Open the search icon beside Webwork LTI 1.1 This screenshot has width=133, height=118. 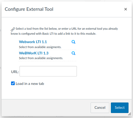73,42
